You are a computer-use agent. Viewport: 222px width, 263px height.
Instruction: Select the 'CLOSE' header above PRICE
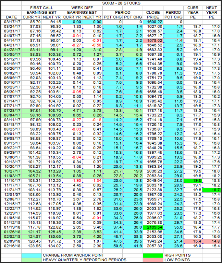153,13
